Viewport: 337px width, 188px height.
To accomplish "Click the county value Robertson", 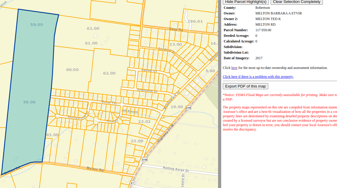I will [x=263, y=8].
